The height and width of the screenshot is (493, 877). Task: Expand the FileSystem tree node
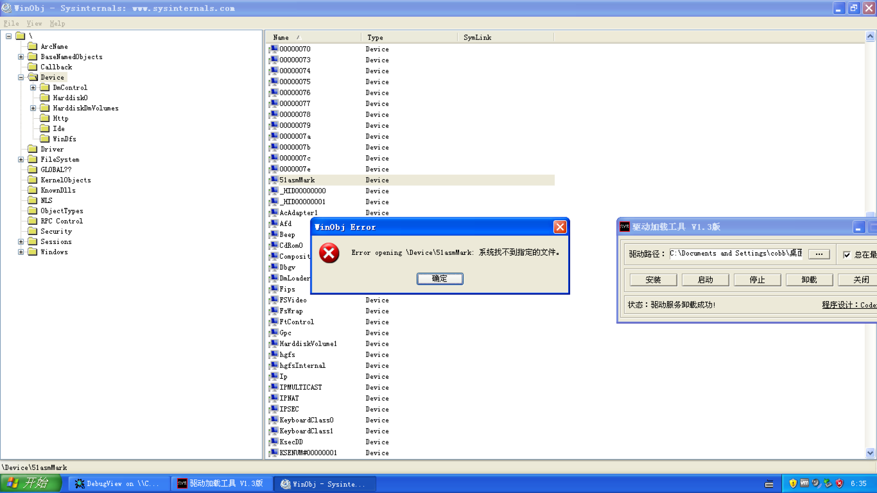point(21,159)
